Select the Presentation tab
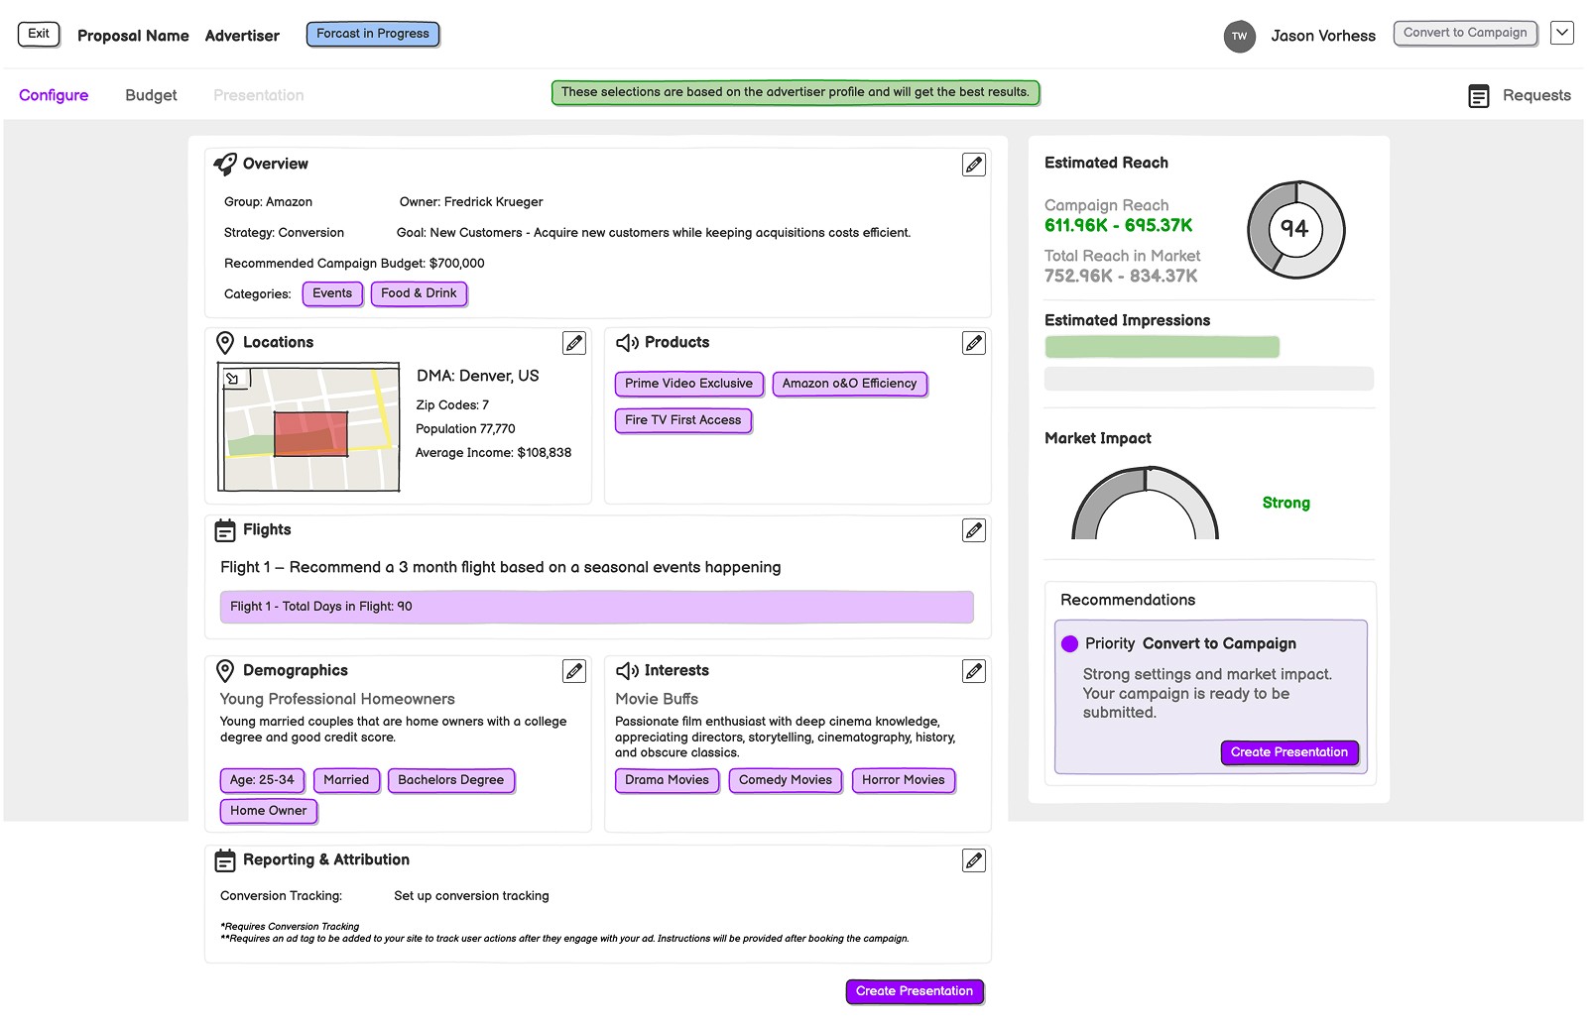1593x1025 pixels. coord(258,95)
